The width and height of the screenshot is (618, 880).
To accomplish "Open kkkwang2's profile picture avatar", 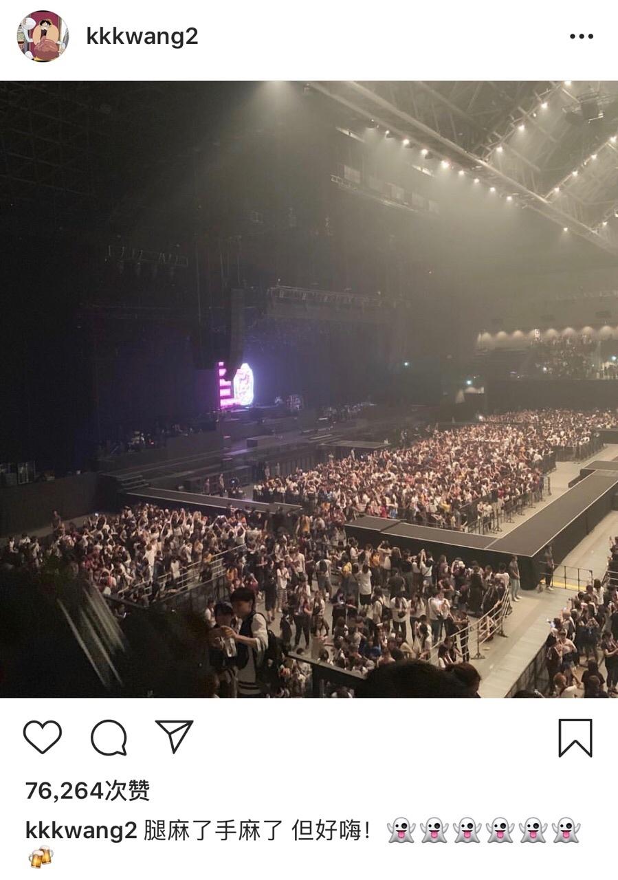I will pyautogui.click(x=43, y=36).
